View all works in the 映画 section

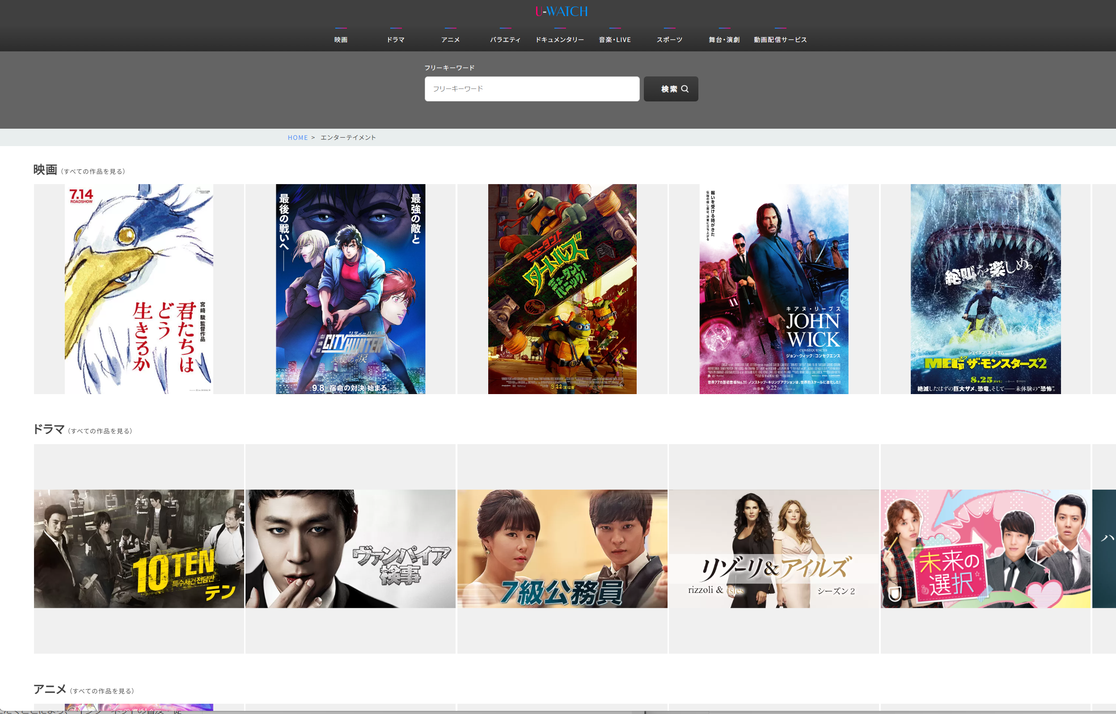coord(93,172)
